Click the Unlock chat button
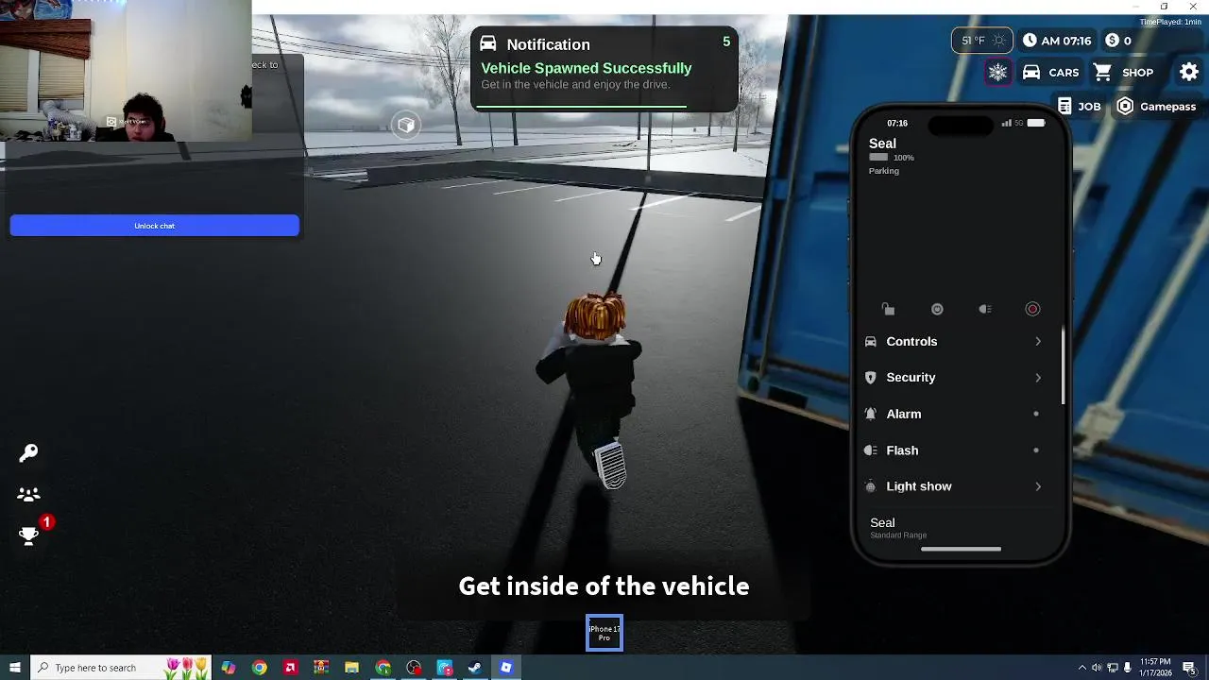 154,226
